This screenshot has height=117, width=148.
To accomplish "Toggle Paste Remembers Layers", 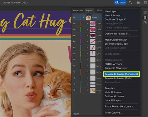I will (119, 107).
